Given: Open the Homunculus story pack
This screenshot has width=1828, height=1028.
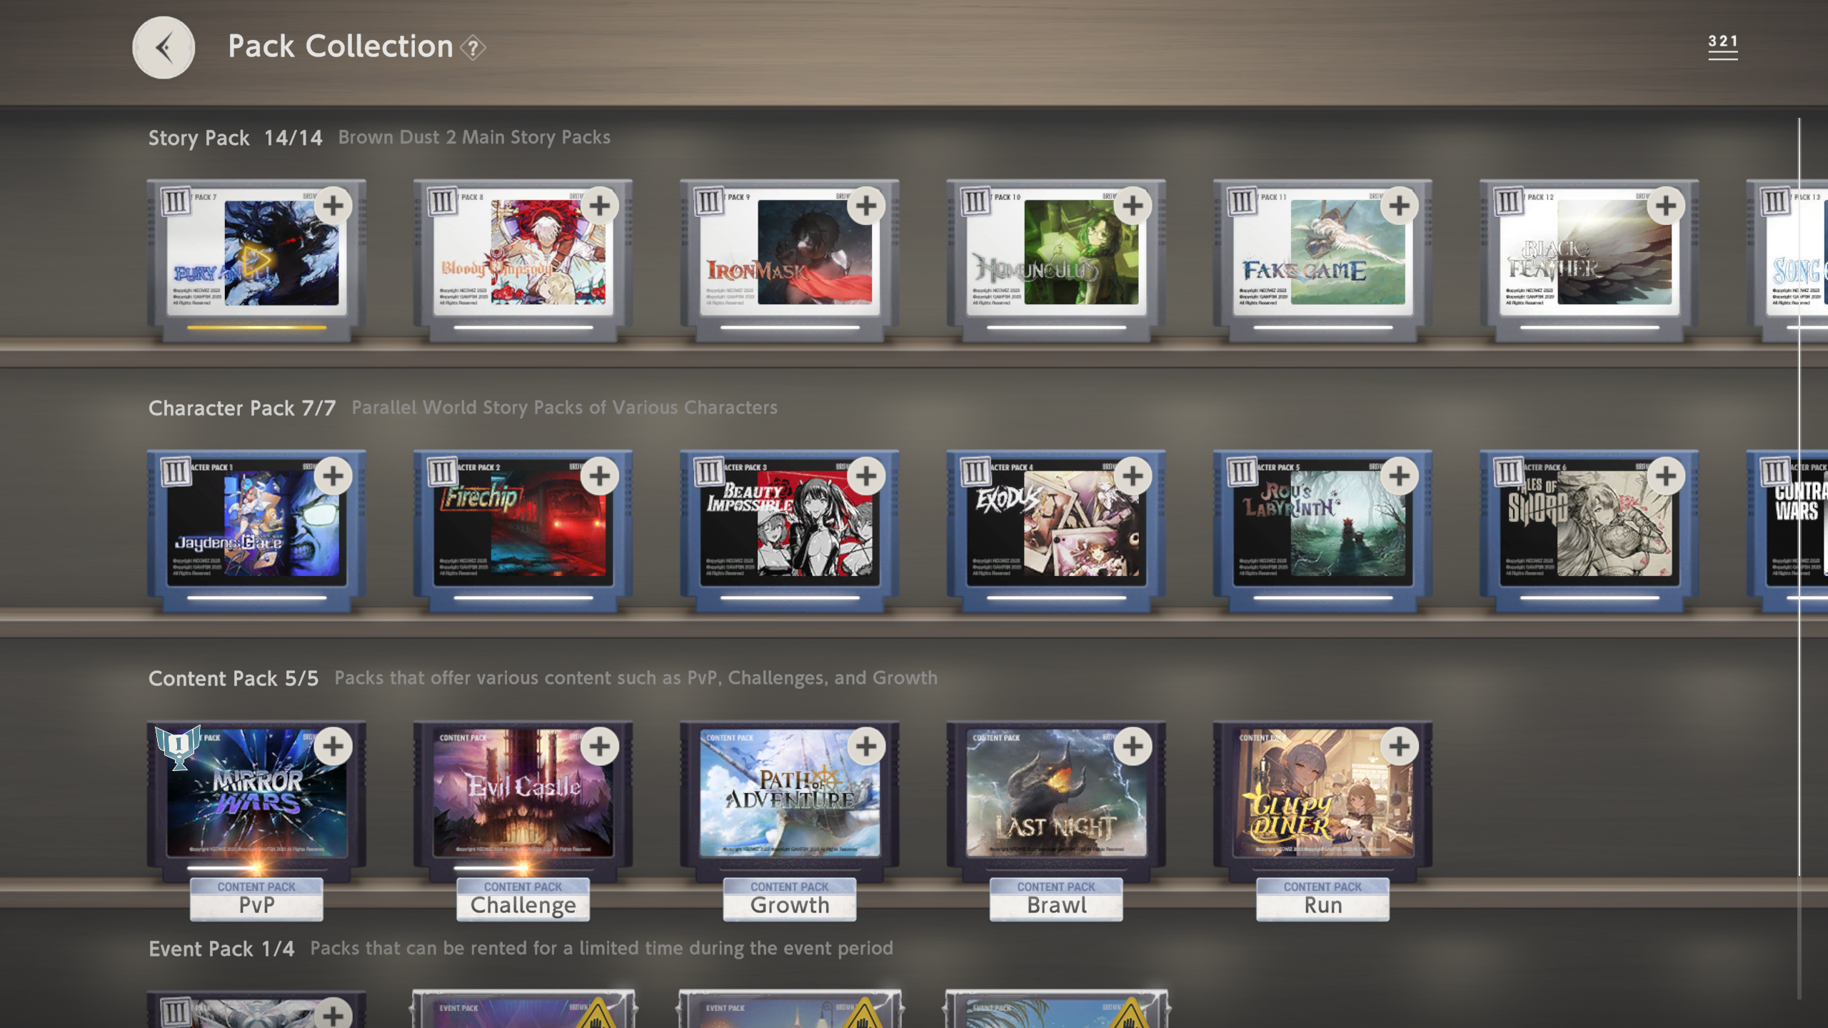Looking at the screenshot, I should [1056, 260].
